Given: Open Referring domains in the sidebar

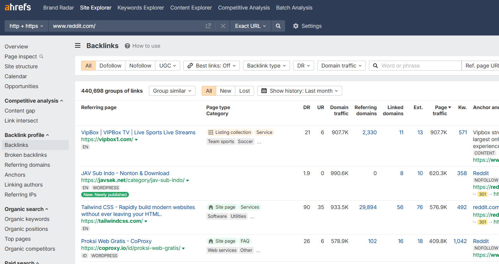Looking at the screenshot, I should coord(27,165).
